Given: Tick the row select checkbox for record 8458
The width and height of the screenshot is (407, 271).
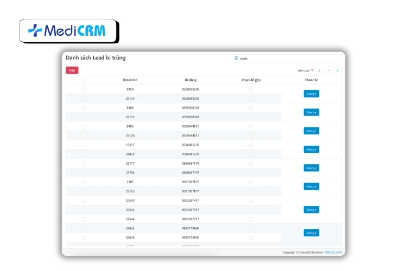Looking at the screenshot, I should tap(84, 89).
